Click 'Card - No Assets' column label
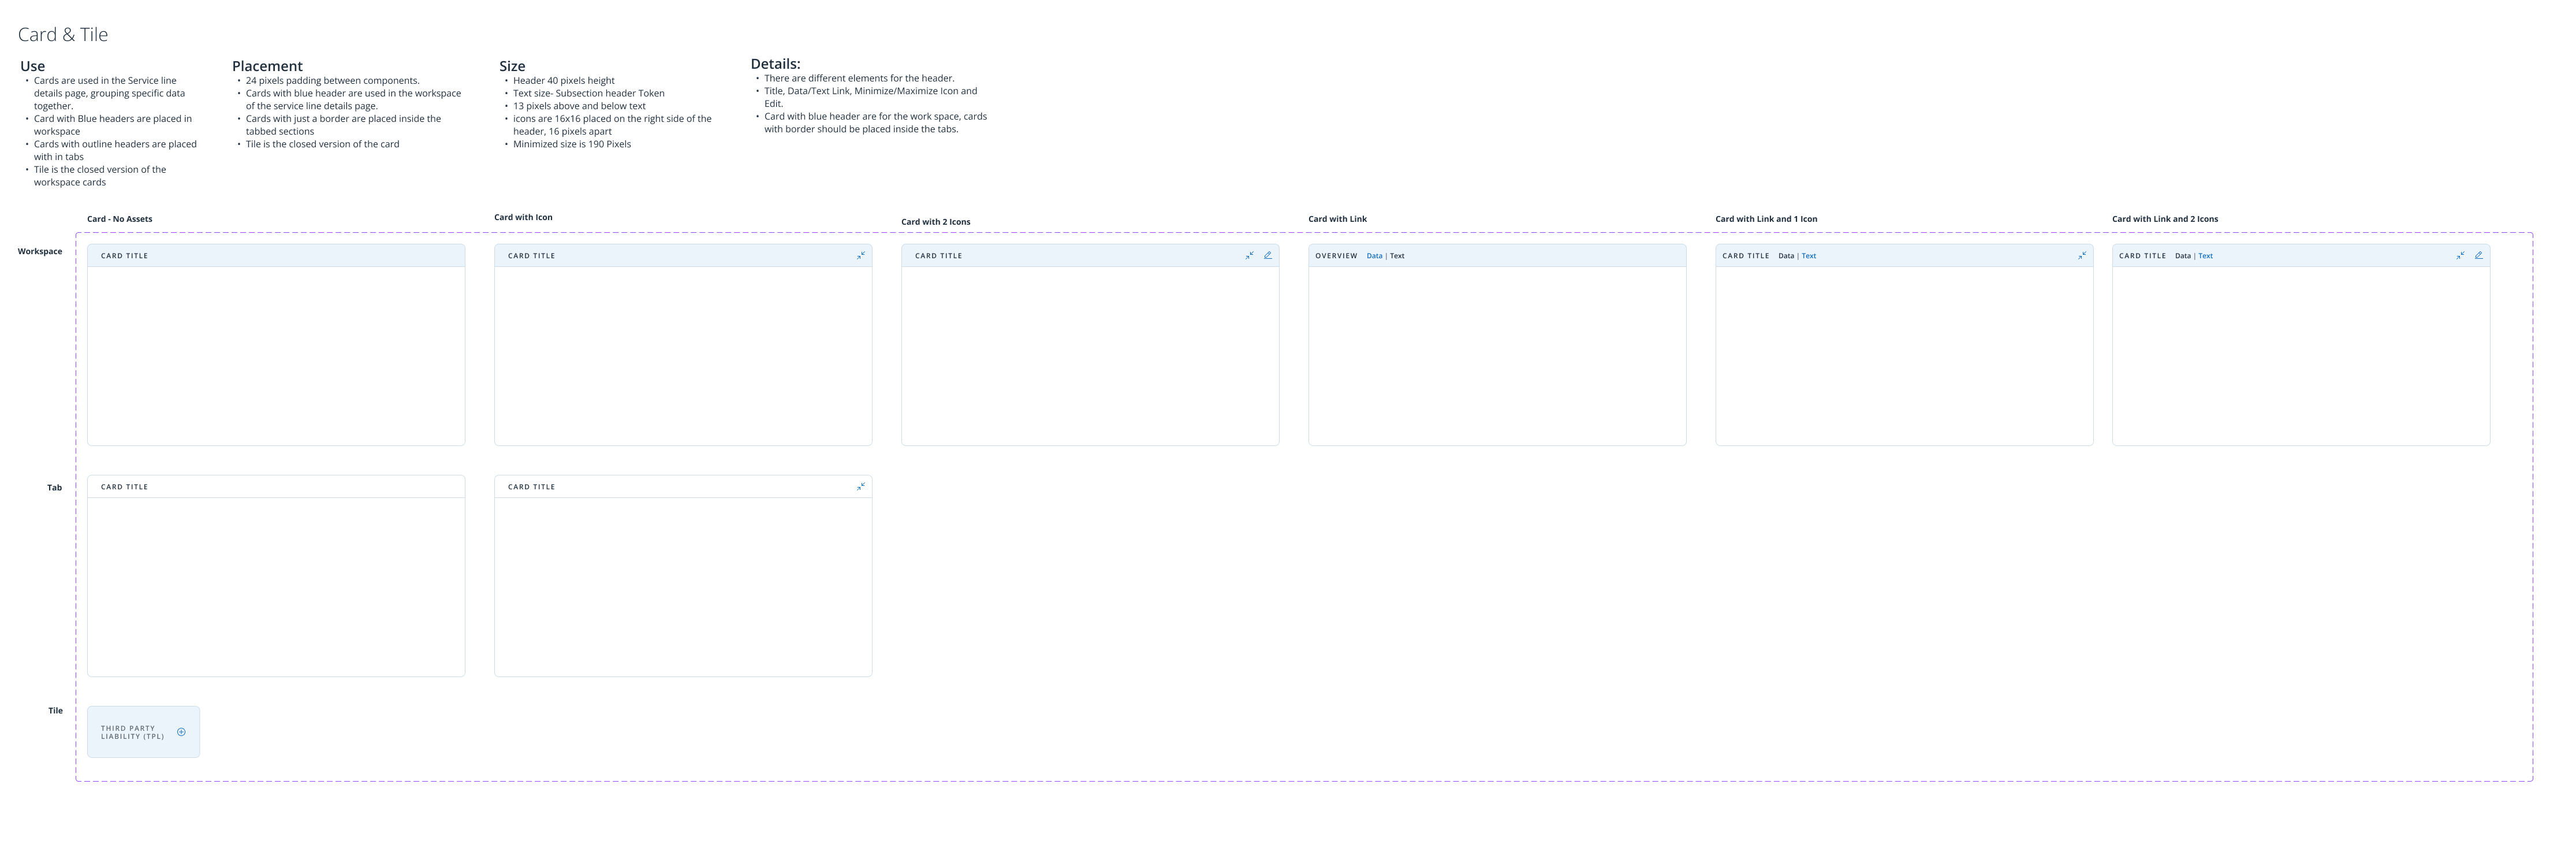This screenshot has height=844, width=2576. pyautogui.click(x=120, y=219)
